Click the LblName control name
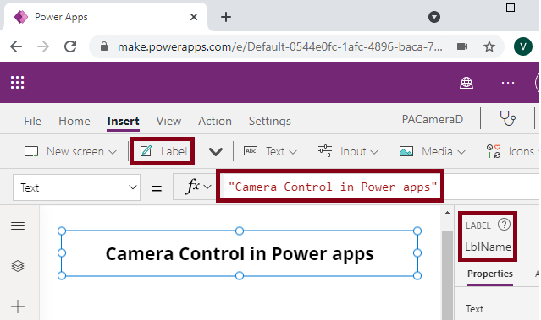541x320 pixels. (488, 247)
